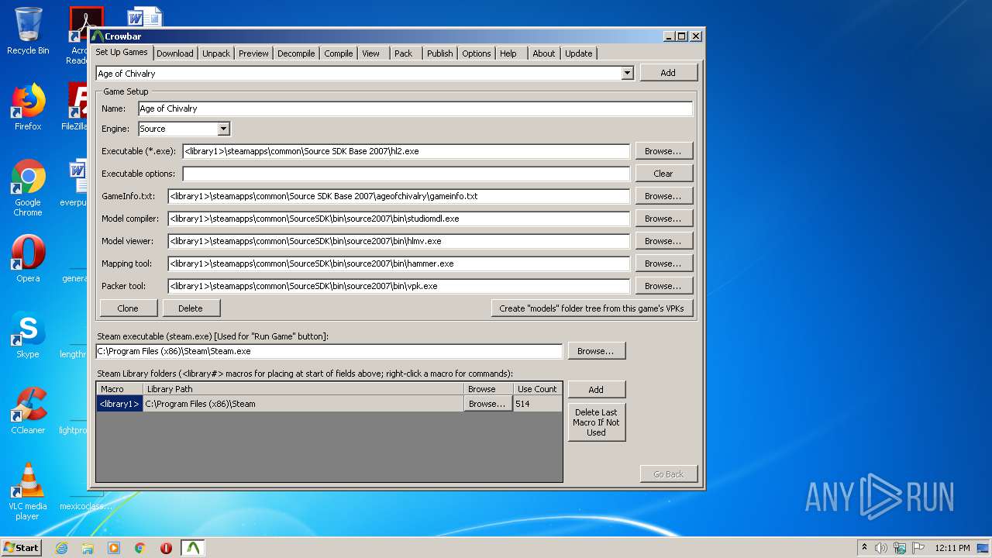
Task: Click the Chrome icon in the taskbar
Action: [140, 548]
